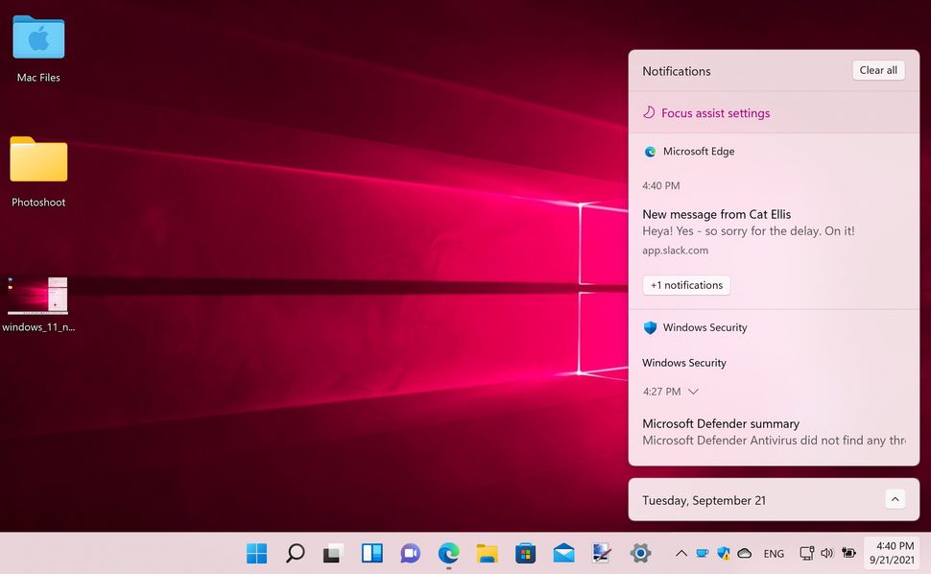Screen dimensions: 931x574
Task: Launch the Mail app
Action: (563, 553)
